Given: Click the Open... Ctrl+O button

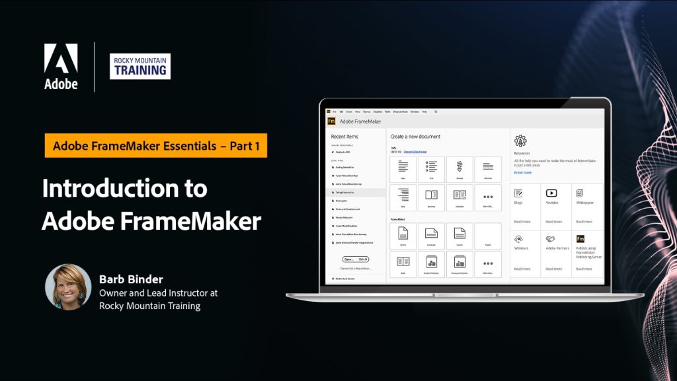Looking at the screenshot, I should (356, 260).
